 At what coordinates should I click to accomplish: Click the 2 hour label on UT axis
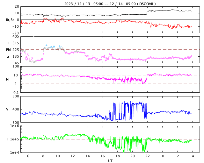point(178,156)
